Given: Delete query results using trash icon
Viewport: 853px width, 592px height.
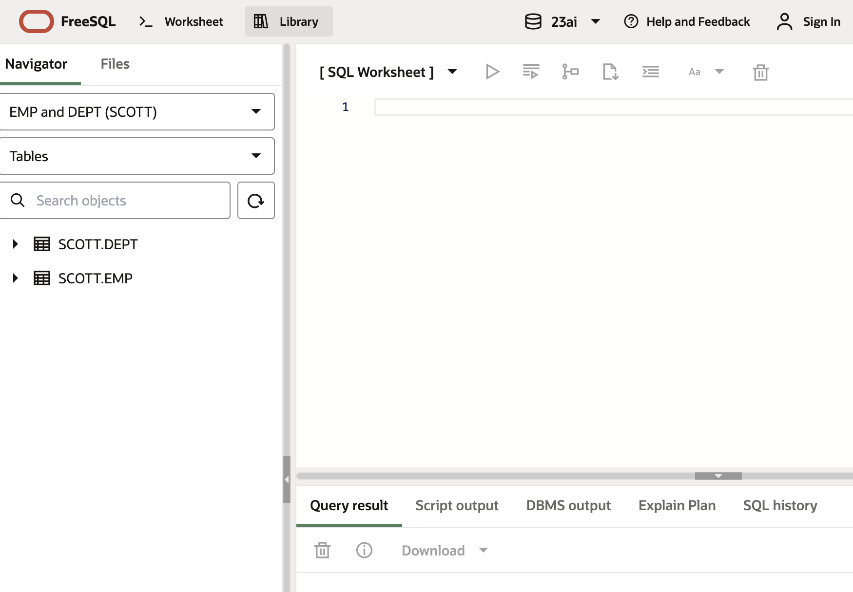Looking at the screenshot, I should pos(322,550).
